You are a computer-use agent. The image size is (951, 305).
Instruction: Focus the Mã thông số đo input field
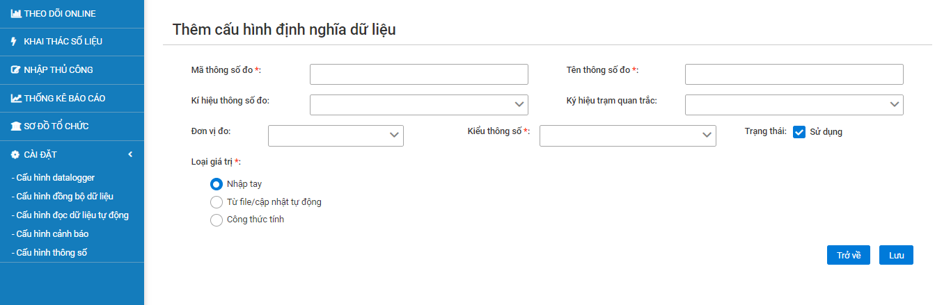click(418, 74)
